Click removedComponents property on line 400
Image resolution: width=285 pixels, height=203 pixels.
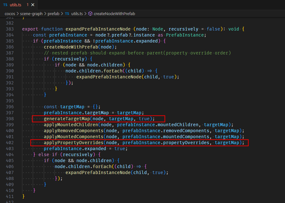pyautogui.click(x=186, y=131)
